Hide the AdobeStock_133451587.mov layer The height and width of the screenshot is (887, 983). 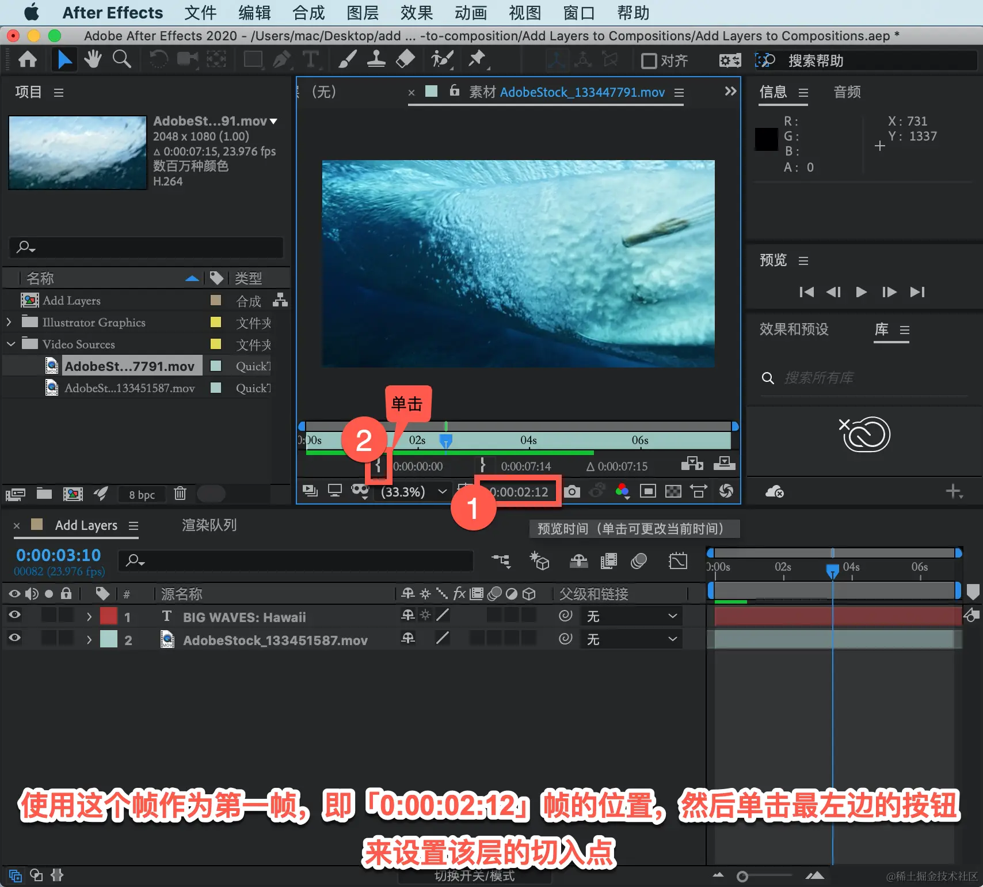[14, 638]
